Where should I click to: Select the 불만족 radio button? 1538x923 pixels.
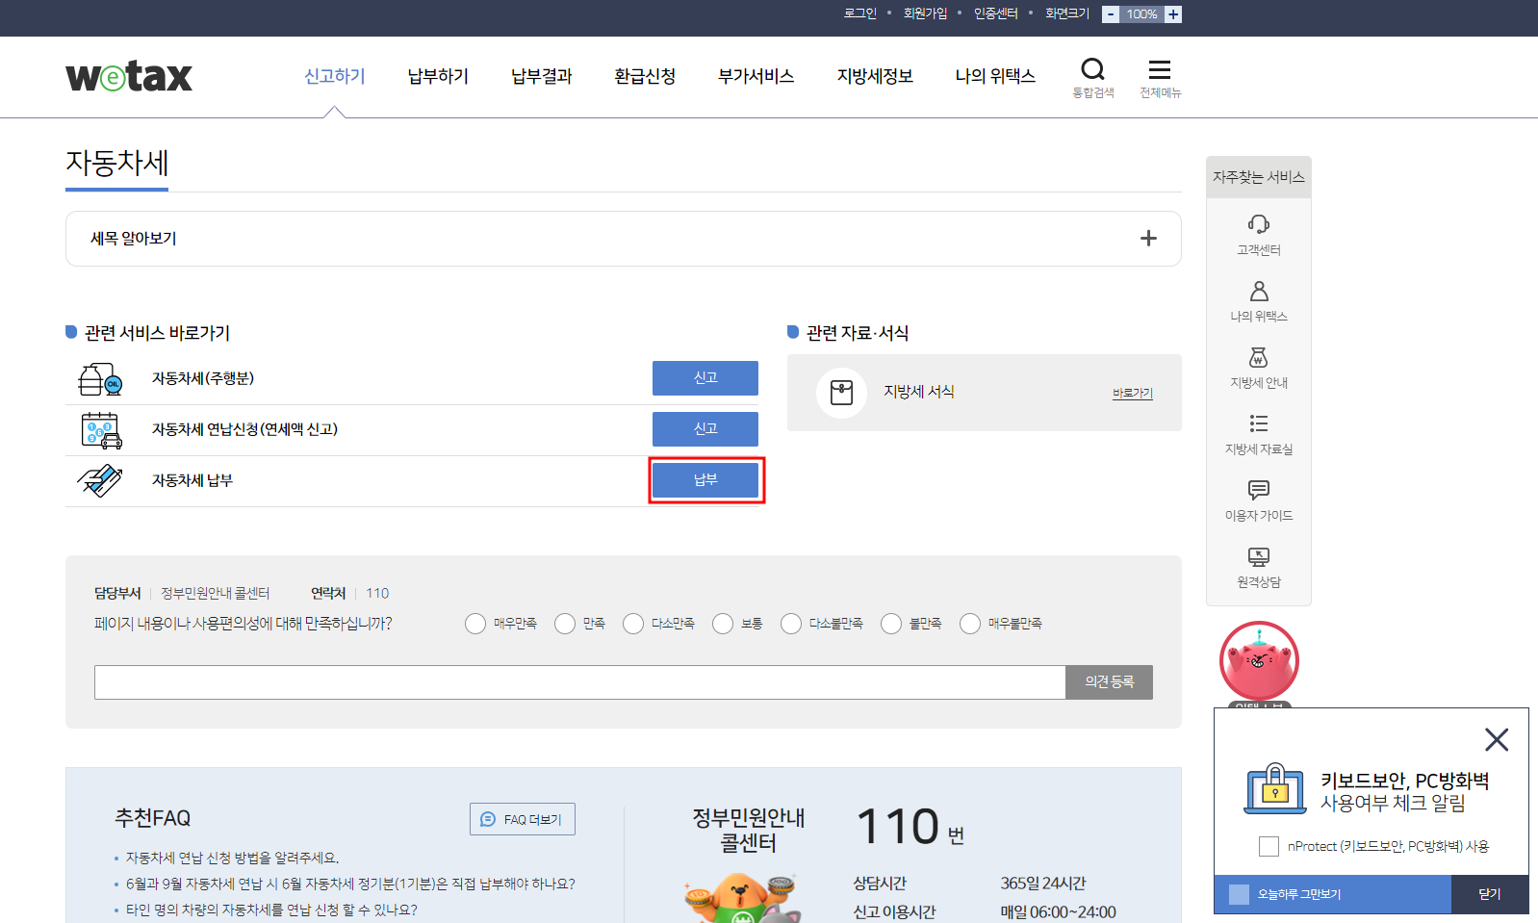891,624
